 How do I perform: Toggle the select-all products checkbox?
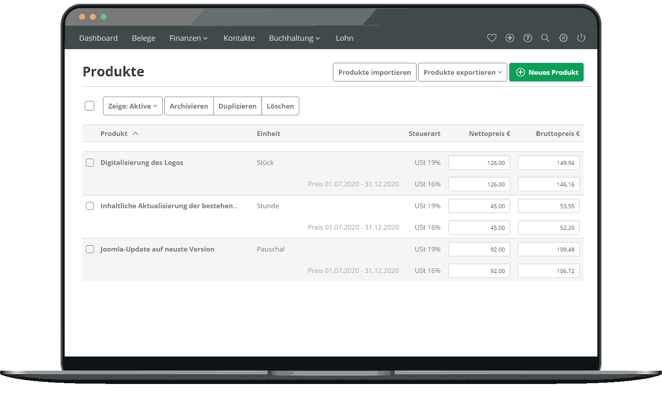pos(89,106)
